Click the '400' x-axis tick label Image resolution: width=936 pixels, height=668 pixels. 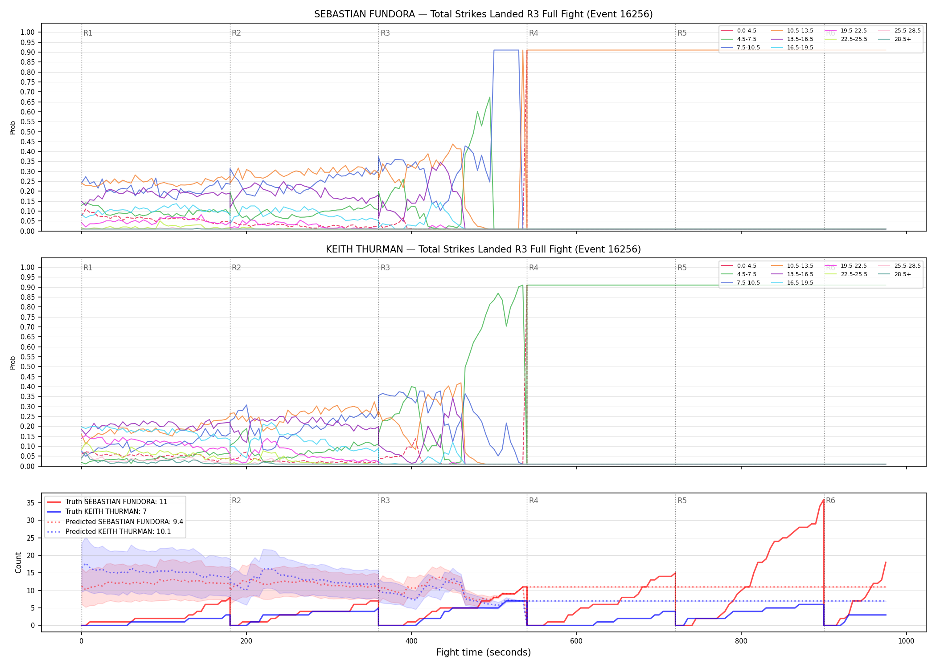[x=411, y=641]
